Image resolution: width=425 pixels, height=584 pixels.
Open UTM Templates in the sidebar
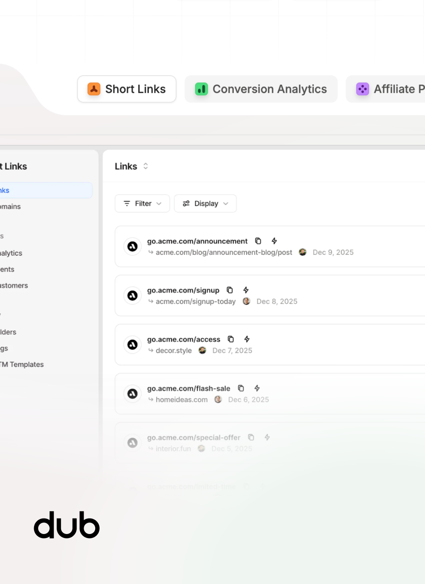[22, 365]
